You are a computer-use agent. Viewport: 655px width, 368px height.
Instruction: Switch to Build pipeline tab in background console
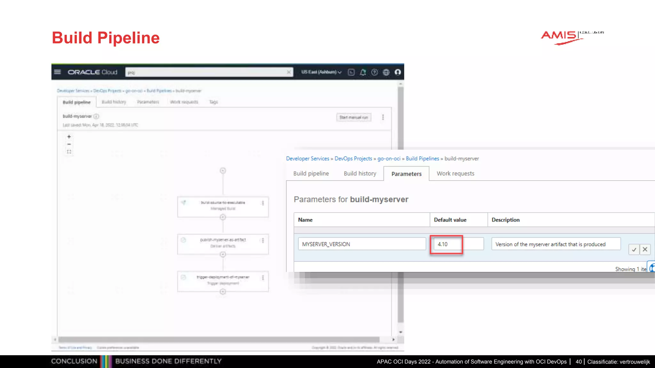[77, 102]
